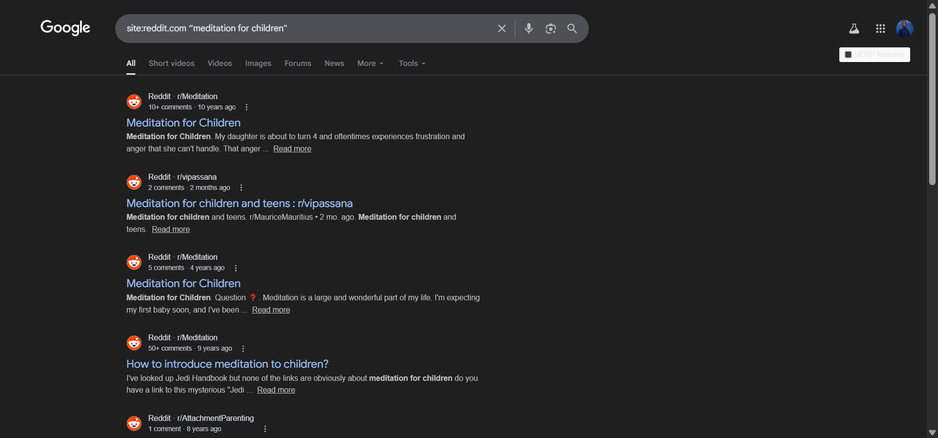Open options for r/AttachmentParenting result

click(265, 429)
